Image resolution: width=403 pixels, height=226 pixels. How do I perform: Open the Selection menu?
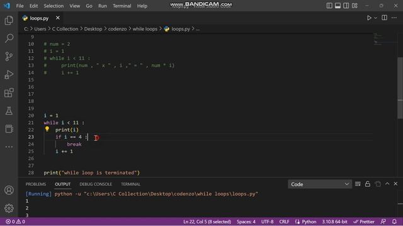tap(54, 6)
